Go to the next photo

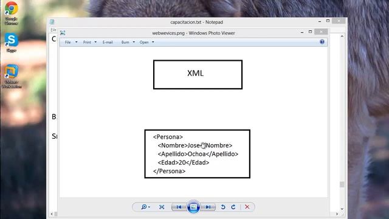(x=208, y=207)
